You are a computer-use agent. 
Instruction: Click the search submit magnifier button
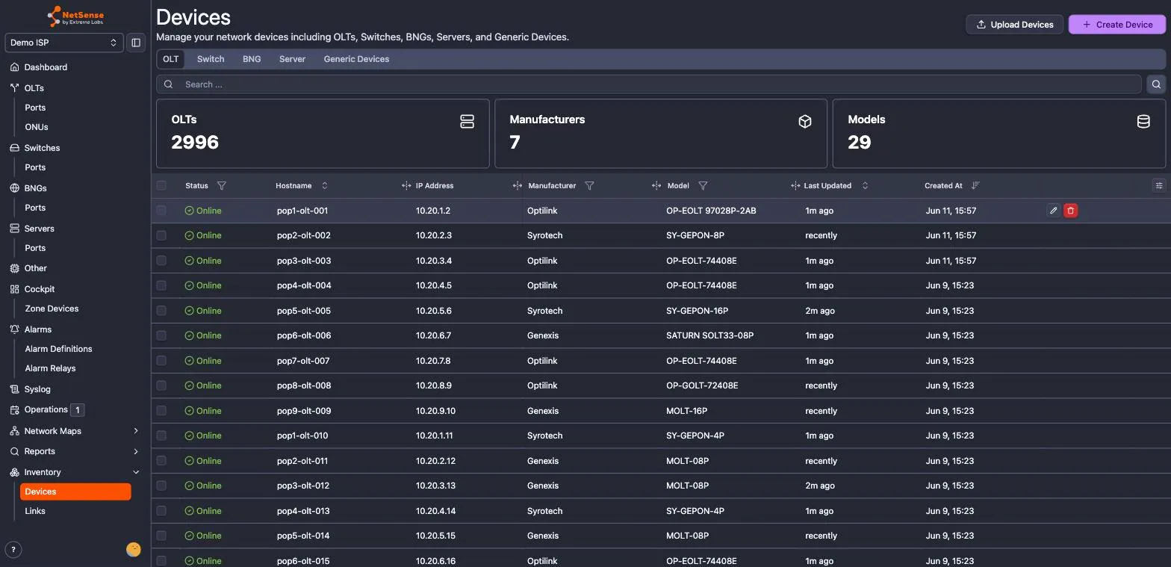(1156, 84)
